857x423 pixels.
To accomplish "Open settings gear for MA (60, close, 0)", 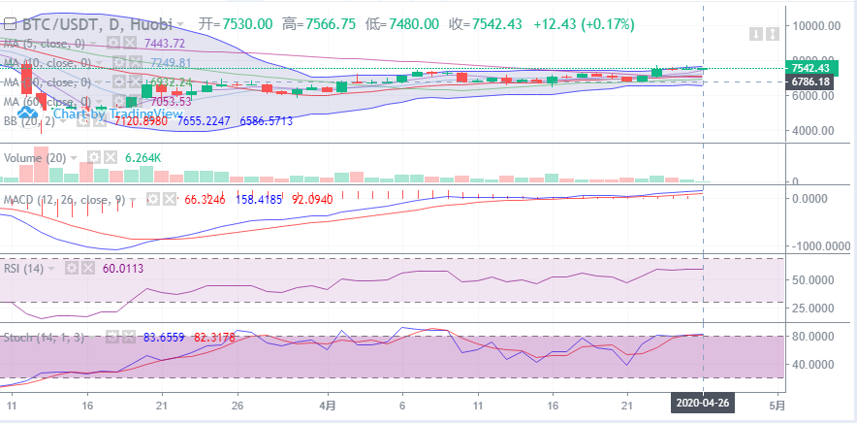I will coord(119,101).
